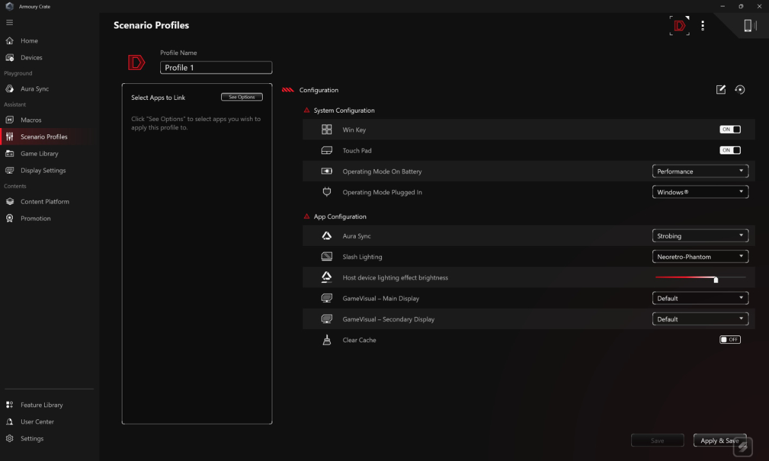Click the reset configuration icon
Viewport: 769px width, 461px height.
[x=740, y=90]
